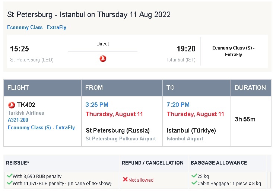The width and height of the screenshot is (273, 191).
Task: Select the FROM column header
Action: [122, 88]
